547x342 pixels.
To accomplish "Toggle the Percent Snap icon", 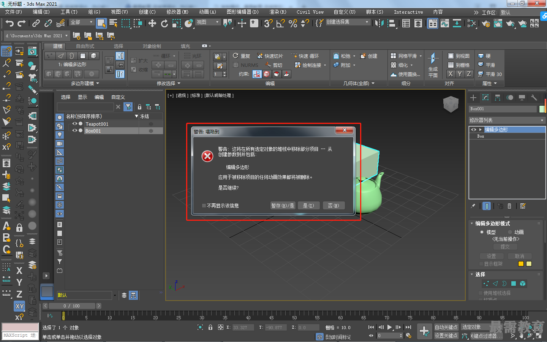I will point(292,24).
